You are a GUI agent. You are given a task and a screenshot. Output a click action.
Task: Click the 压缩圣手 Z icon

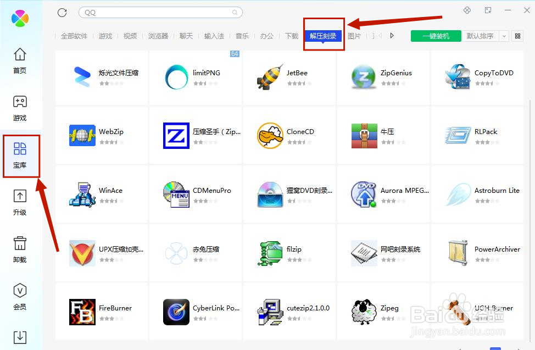(x=176, y=136)
